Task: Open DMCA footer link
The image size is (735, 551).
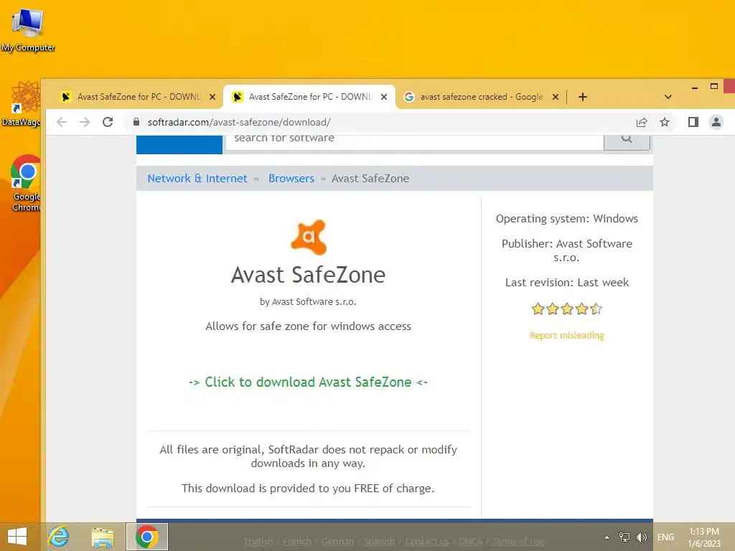Action: click(x=471, y=542)
